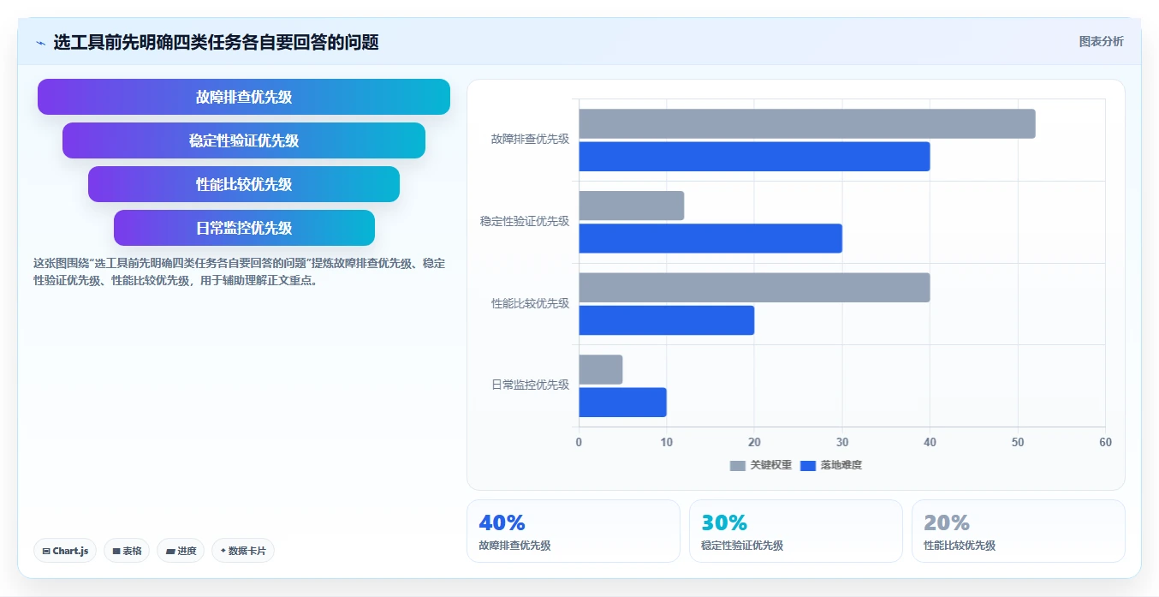The image size is (1159, 597).
Task: Click the x-axis value 60
Action: [1105, 442]
